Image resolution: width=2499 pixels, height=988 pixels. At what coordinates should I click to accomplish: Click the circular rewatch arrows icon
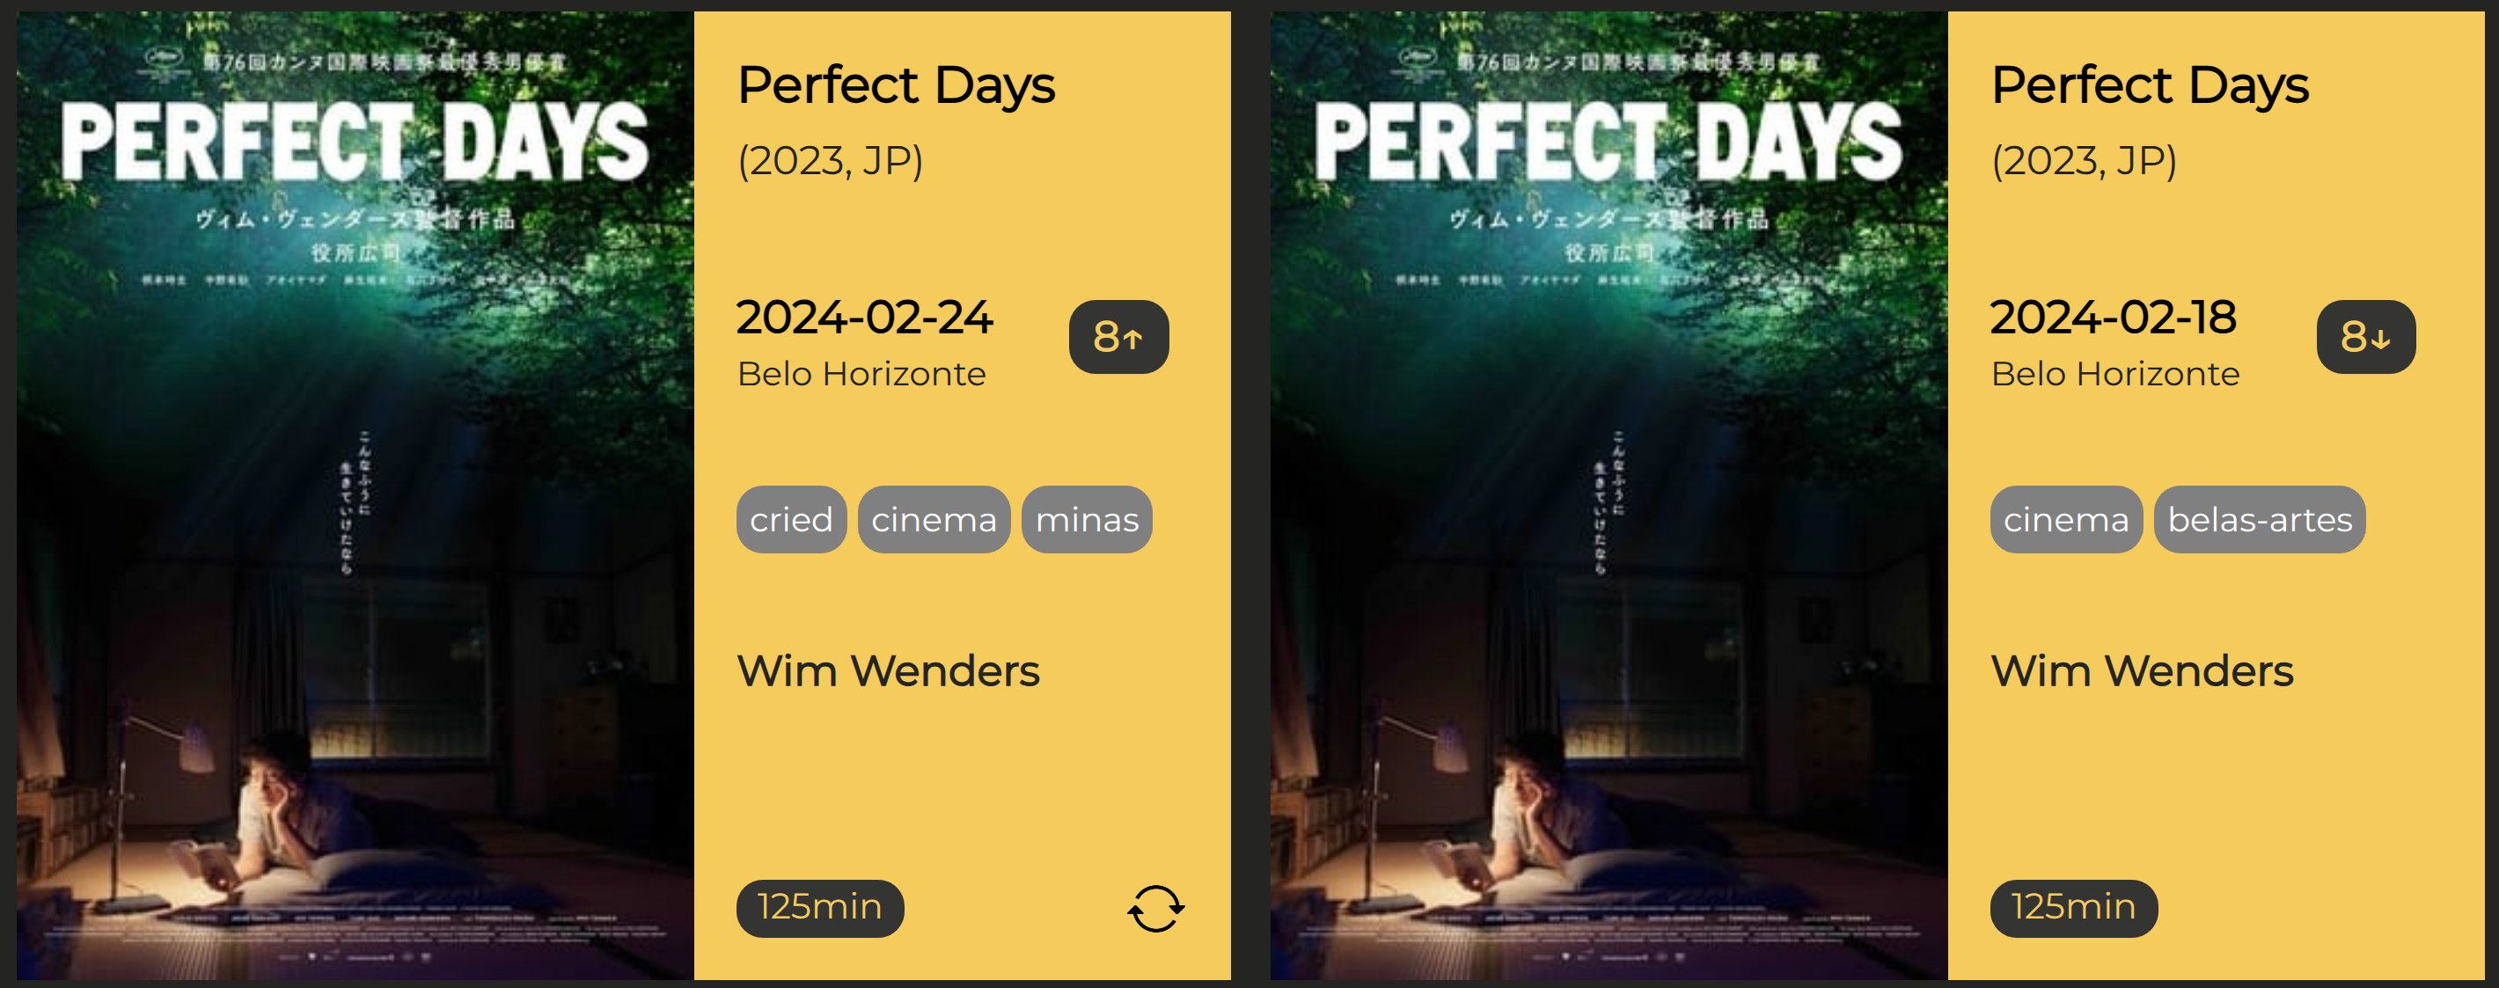(x=1155, y=909)
